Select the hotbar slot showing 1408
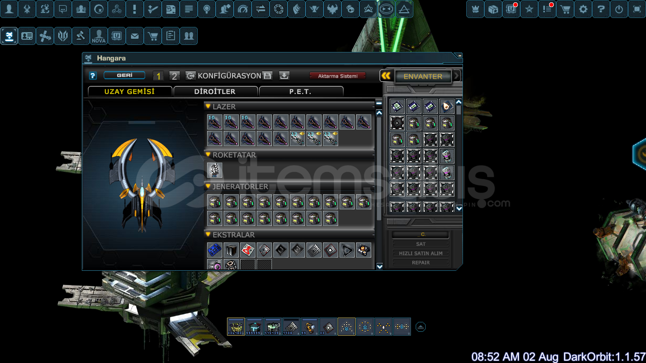Screen dimensions: 646x363 (291, 327)
